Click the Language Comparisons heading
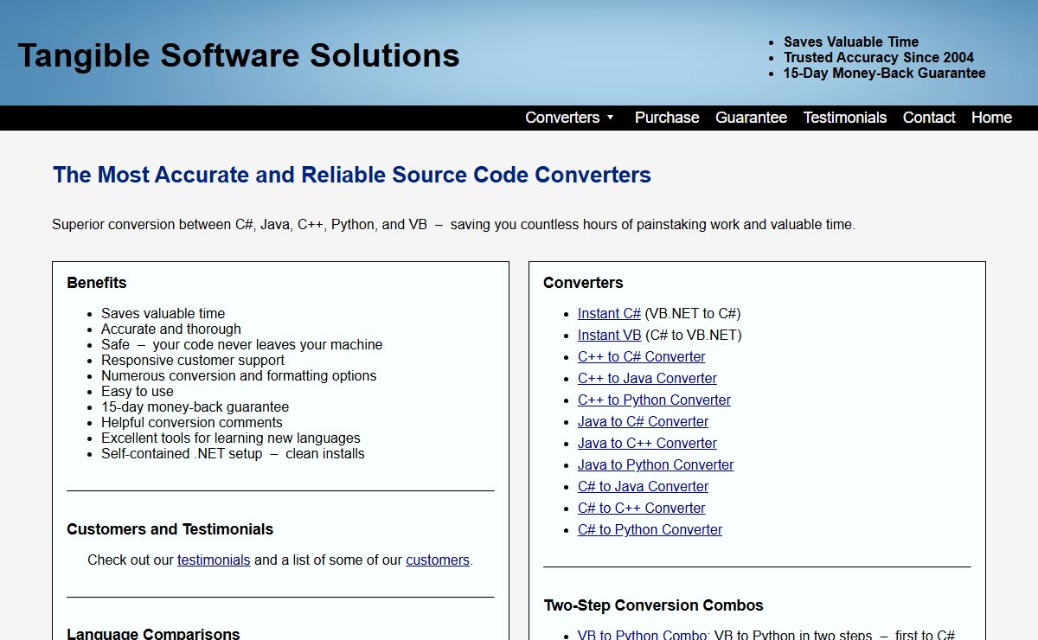 (153, 634)
